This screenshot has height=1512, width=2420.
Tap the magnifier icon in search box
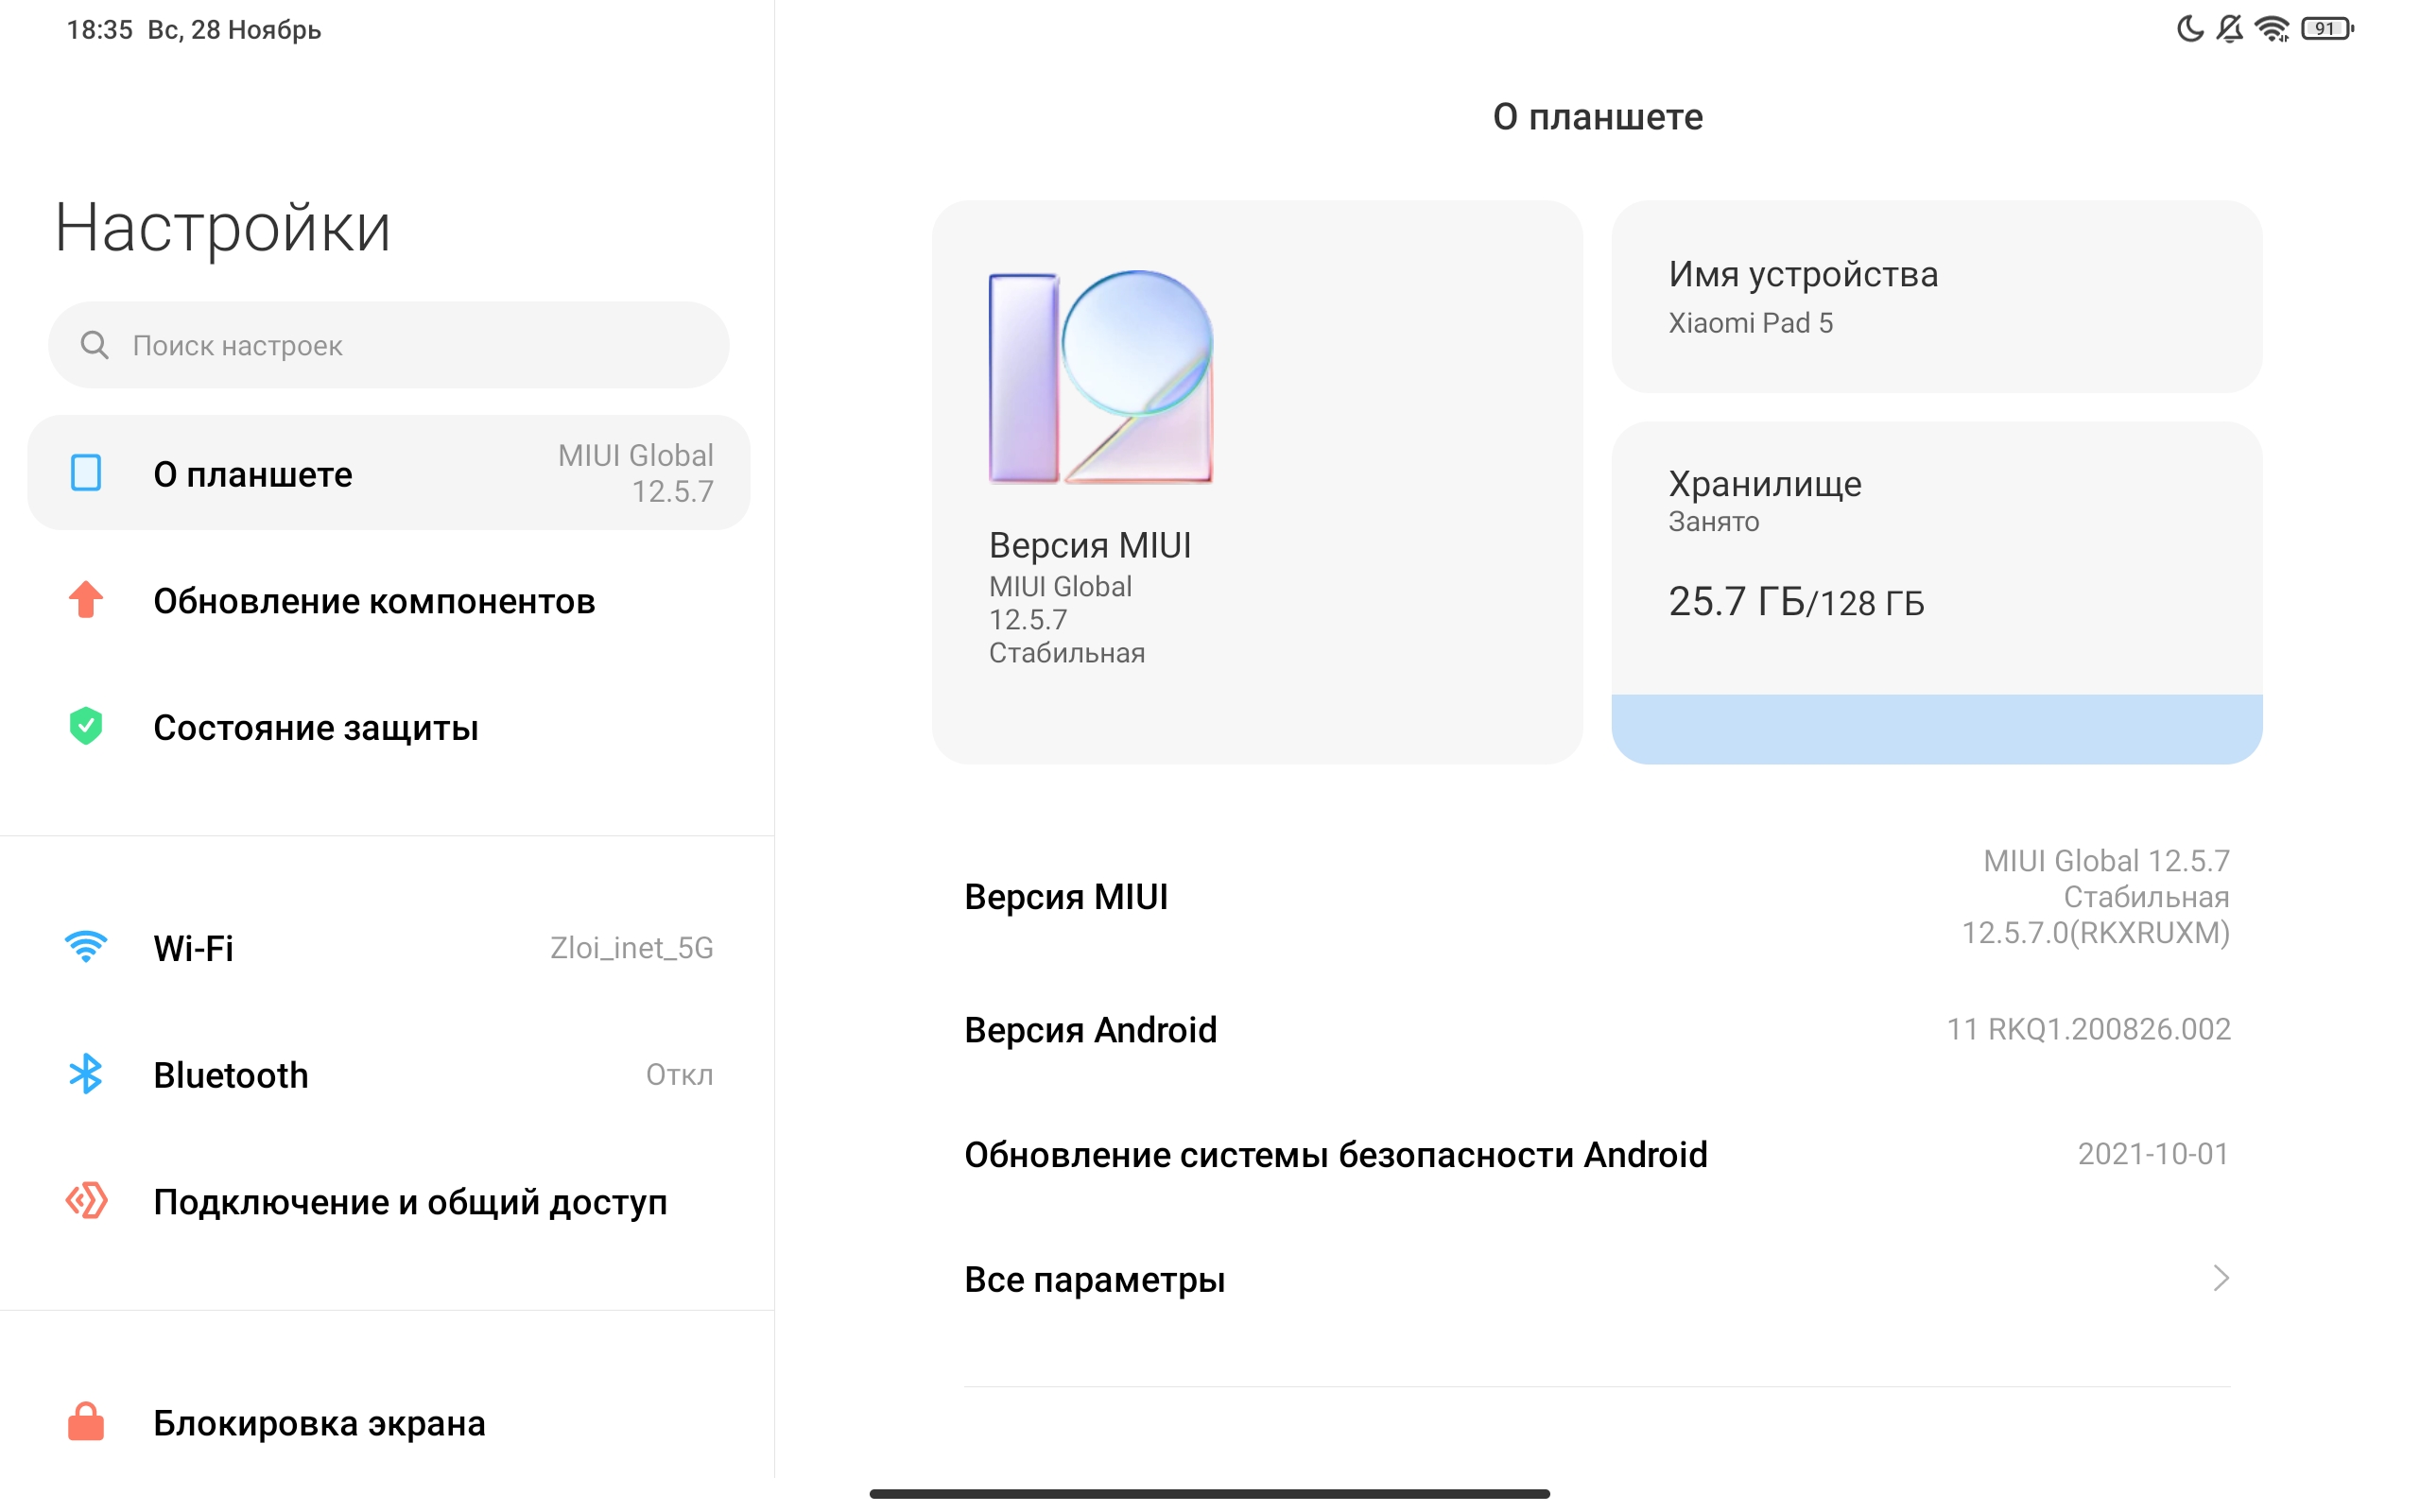[x=94, y=345]
